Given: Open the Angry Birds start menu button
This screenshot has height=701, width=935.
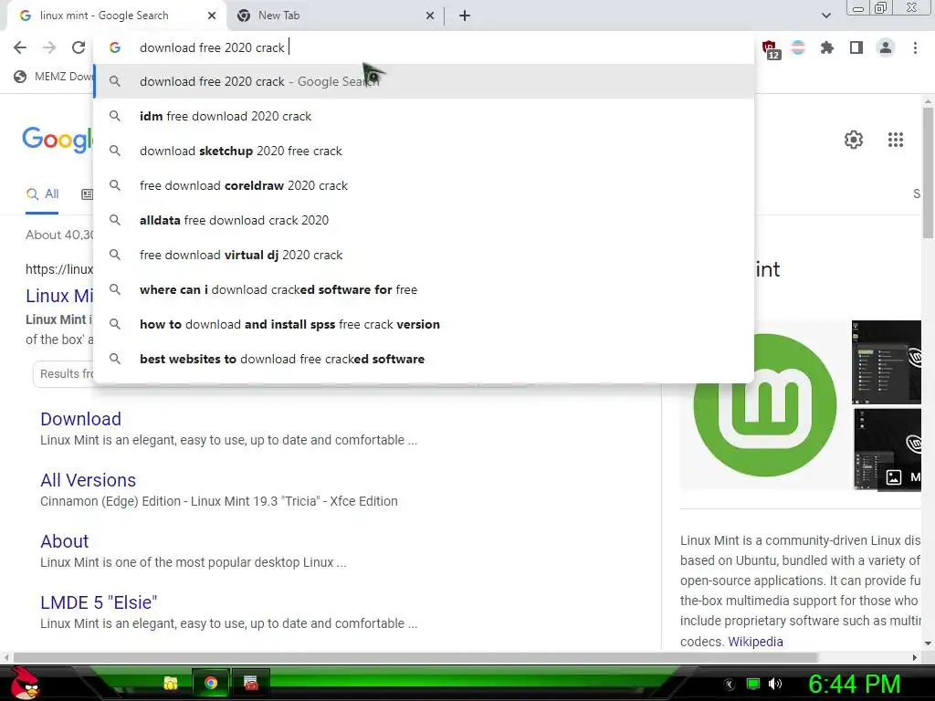Looking at the screenshot, I should [24, 683].
